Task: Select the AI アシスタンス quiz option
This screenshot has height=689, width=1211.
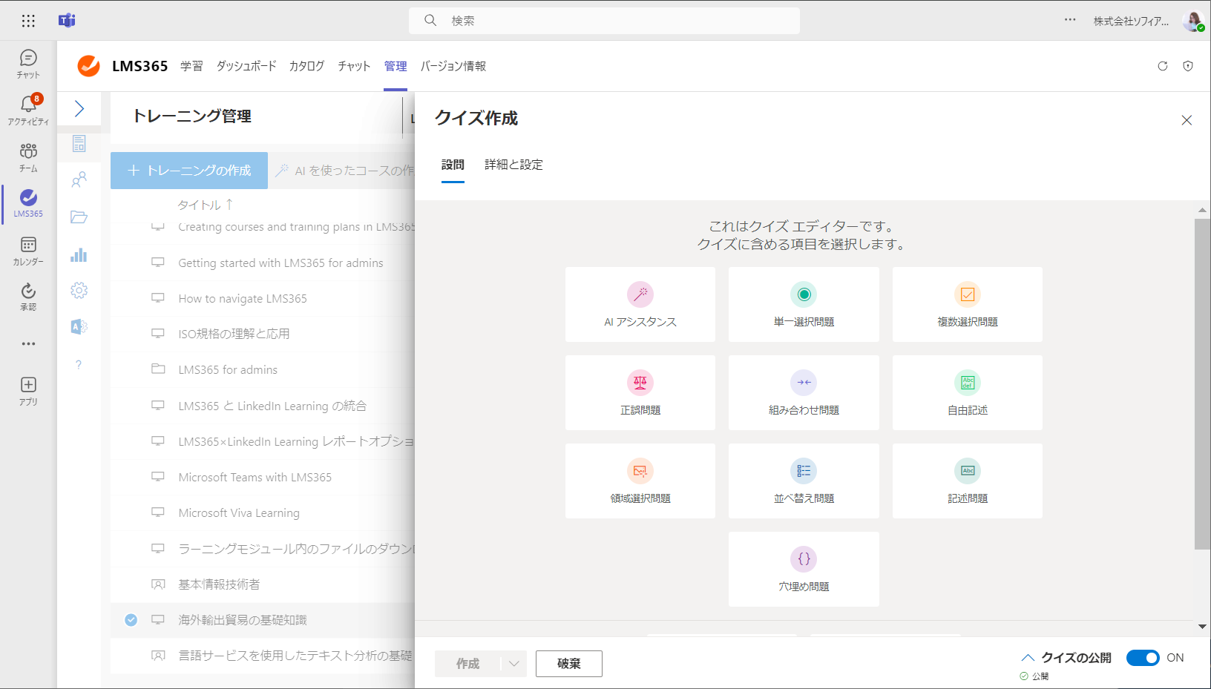Action: click(640, 304)
